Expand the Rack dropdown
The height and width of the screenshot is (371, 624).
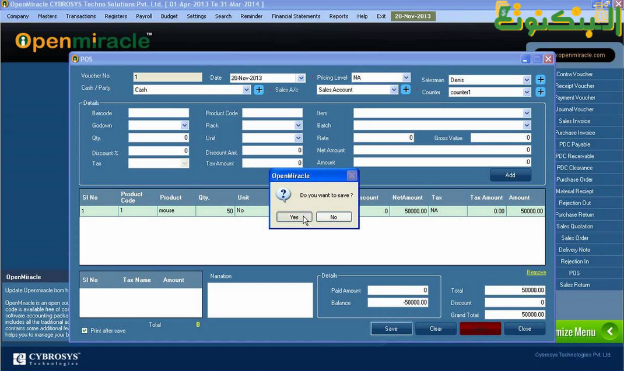pyautogui.click(x=298, y=125)
